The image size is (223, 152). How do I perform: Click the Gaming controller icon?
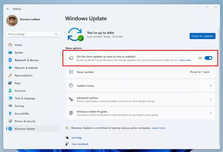[x=10, y=106]
